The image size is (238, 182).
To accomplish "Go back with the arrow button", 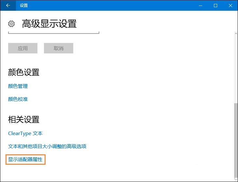I will [x=8, y=6].
